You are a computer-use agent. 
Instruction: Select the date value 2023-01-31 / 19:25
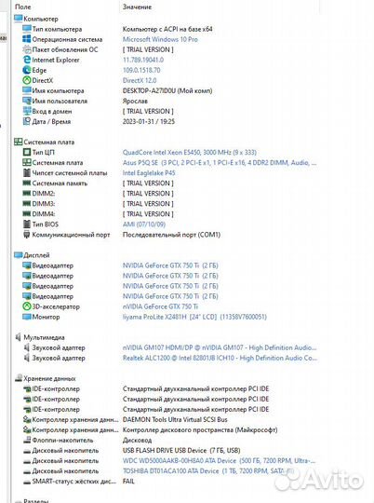(149, 121)
